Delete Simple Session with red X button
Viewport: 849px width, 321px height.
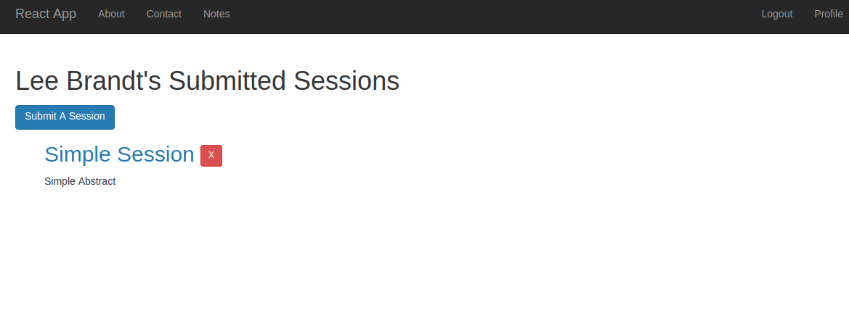(211, 155)
